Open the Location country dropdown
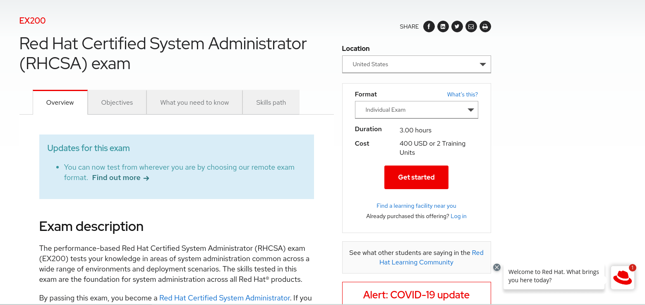Viewport: 645px width, 305px height. [416, 64]
